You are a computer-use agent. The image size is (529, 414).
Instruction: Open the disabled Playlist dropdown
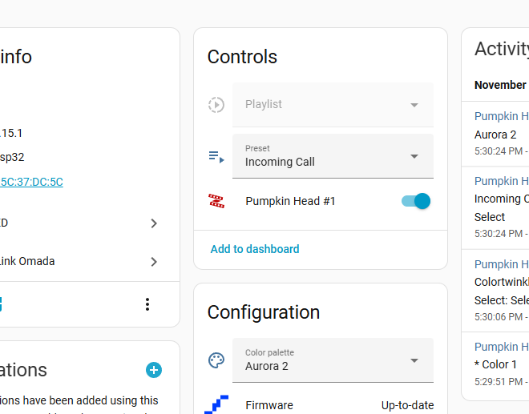coord(333,105)
